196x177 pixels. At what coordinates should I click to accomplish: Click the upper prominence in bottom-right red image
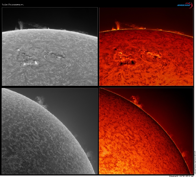[137, 101]
